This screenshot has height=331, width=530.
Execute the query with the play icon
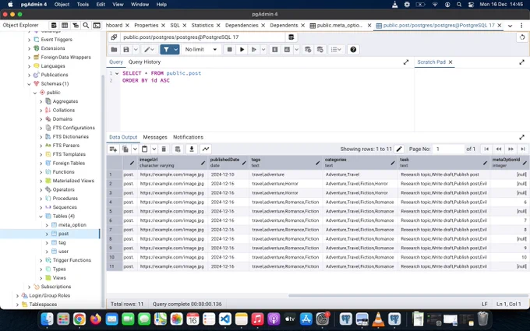(x=242, y=50)
